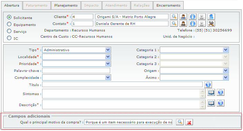This screenshot has width=243, height=131.
Task: Open the person icon in the Cliente row
Action: click(183, 17)
